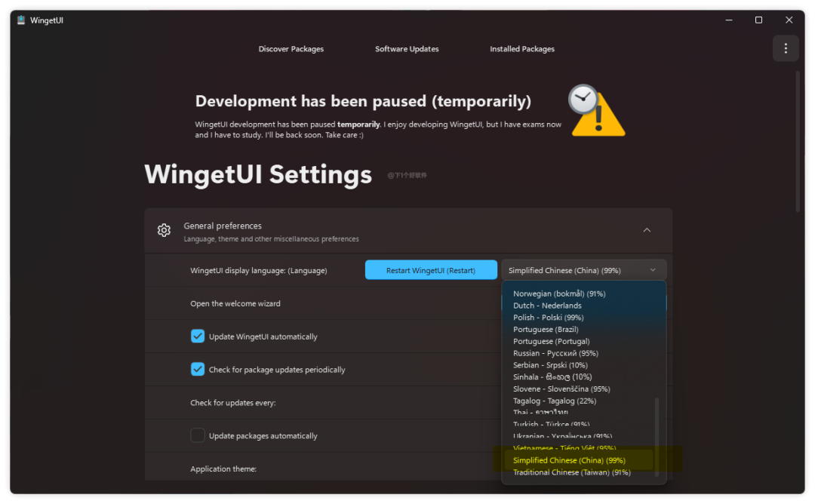
Task: Open the three-dot more options menu
Action: pos(786,48)
